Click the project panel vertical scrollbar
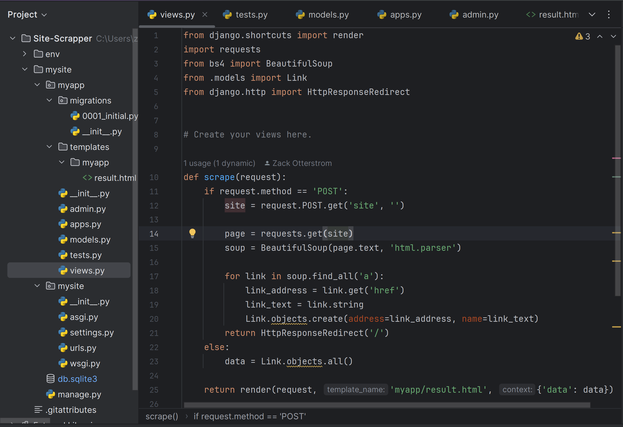The width and height of the screenshot is (623, 427). [x=135, y=209]
